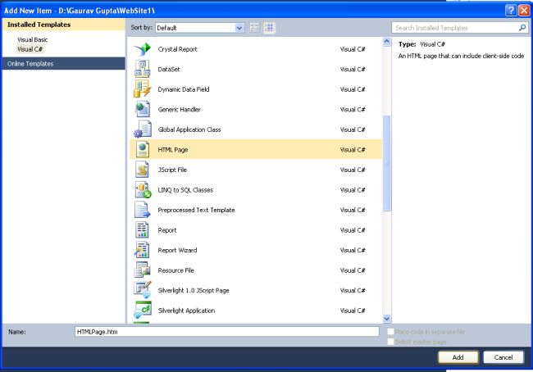Select the 'JScript File' label
Image resolution: width=533 pixels, height=372 pixels.
tap(172, 170)
